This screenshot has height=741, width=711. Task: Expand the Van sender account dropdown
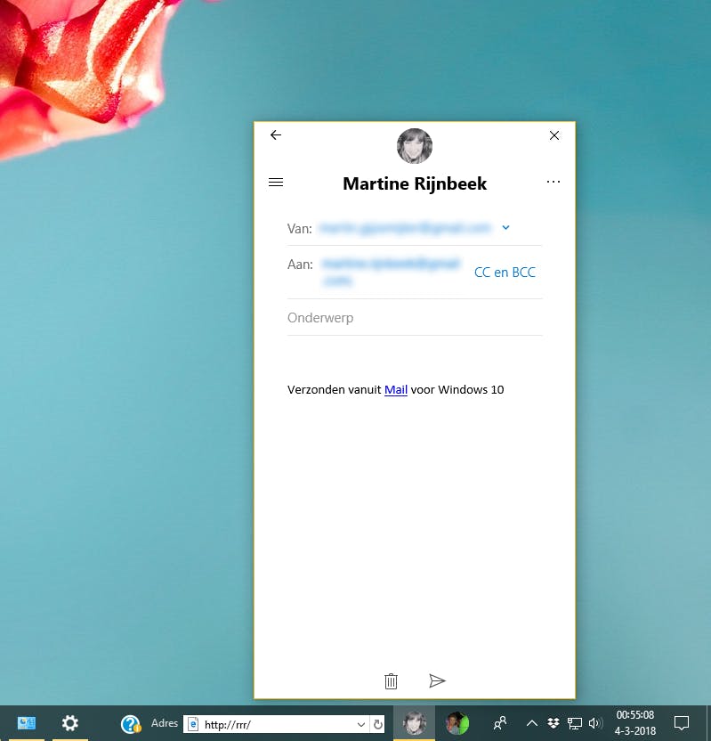(x=505, y=227)
